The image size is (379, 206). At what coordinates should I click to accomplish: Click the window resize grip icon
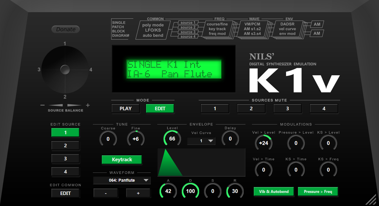tap(371, 200)
